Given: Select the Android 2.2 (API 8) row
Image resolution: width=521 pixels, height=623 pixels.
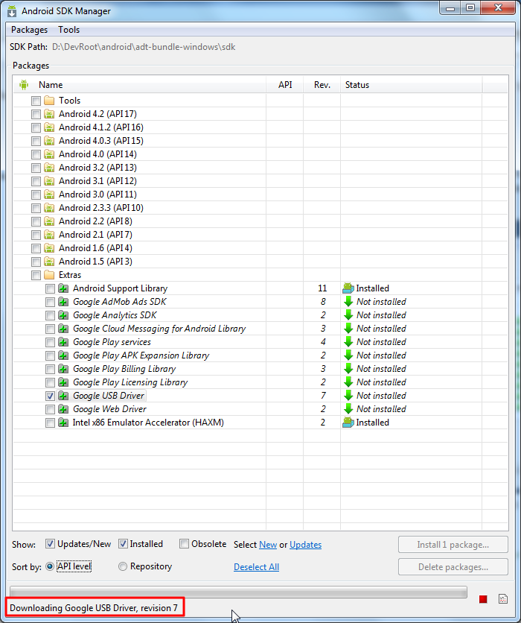Looking at the screenshot, I should point(260,221).
